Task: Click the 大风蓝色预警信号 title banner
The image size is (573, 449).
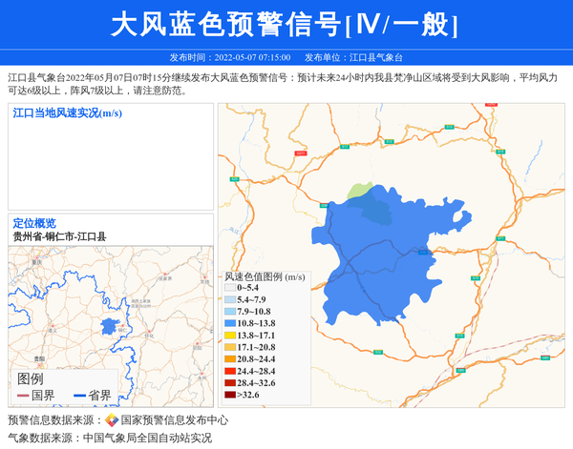Action: [286, 25]
